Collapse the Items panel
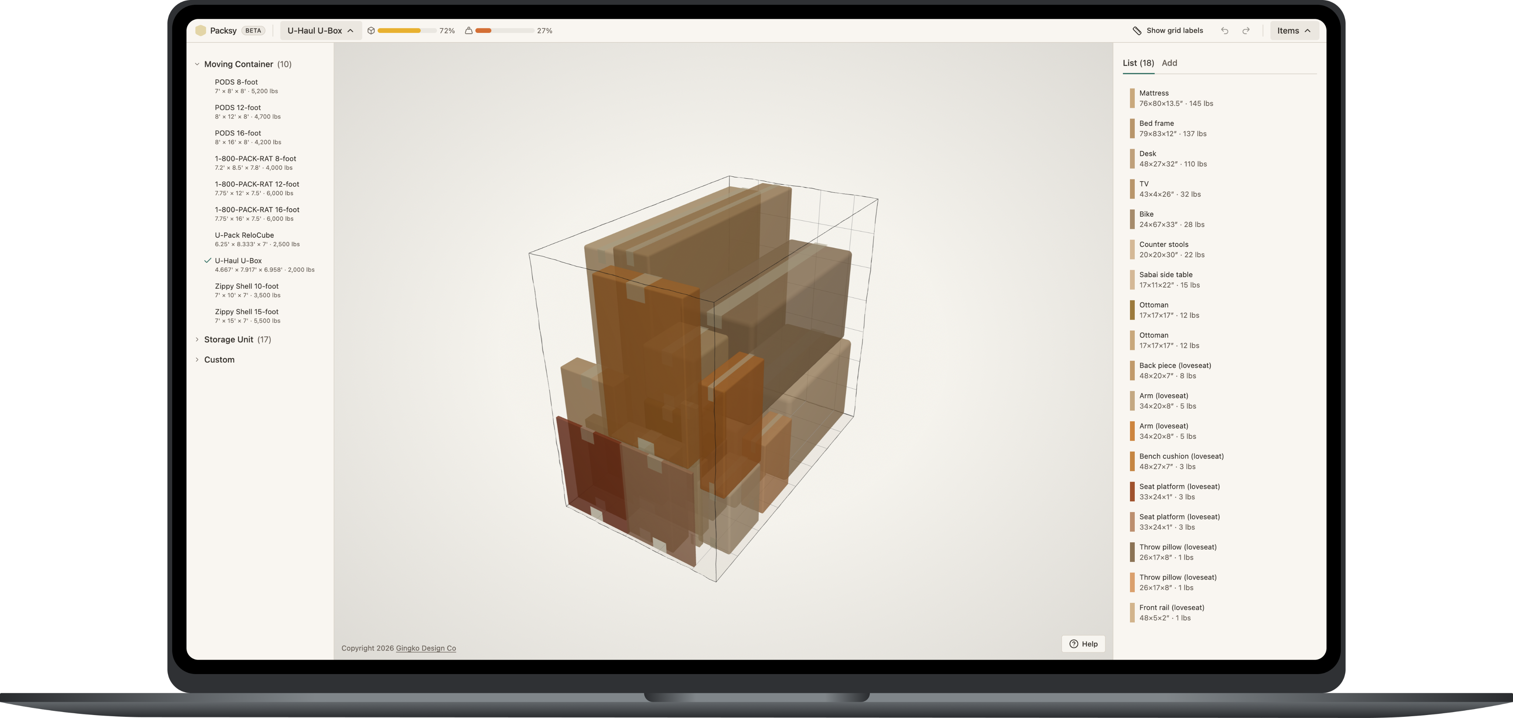This screenshot has width=1513, height=718. click(x=1294, y=30)
